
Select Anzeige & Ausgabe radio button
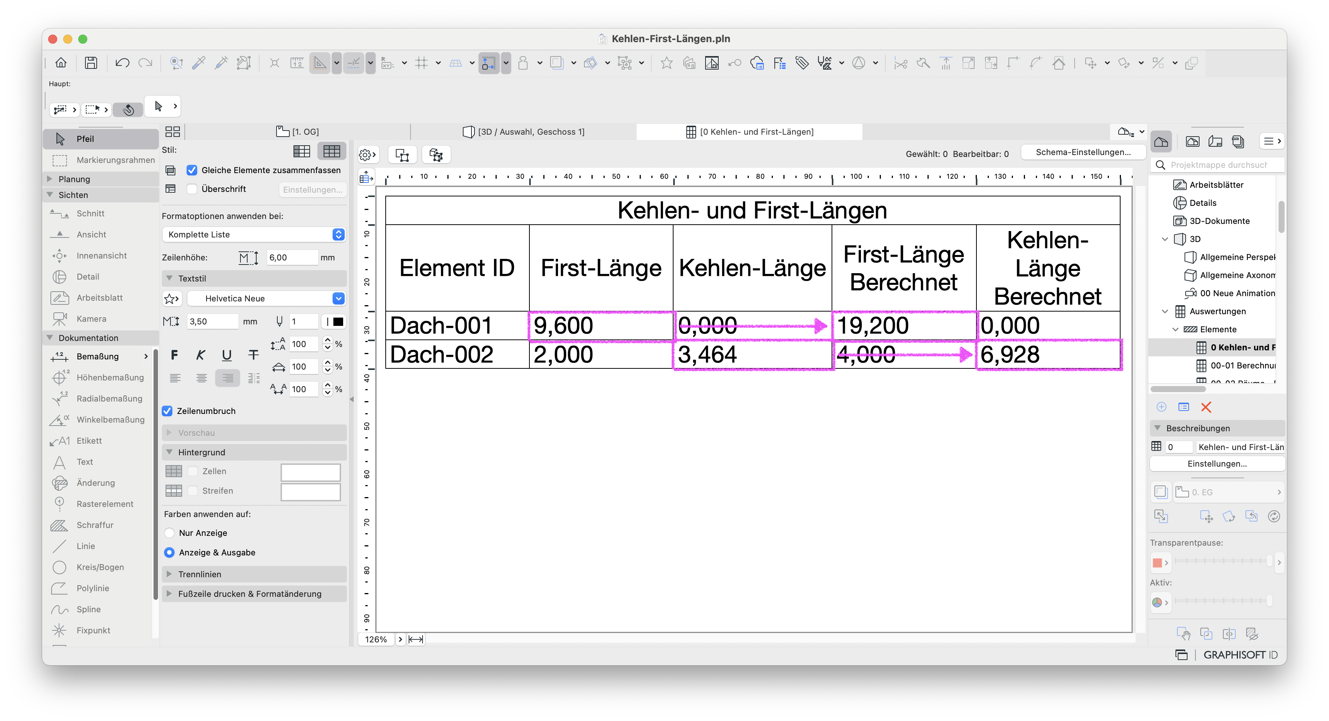pyautogui.click(x=169, y=552)
